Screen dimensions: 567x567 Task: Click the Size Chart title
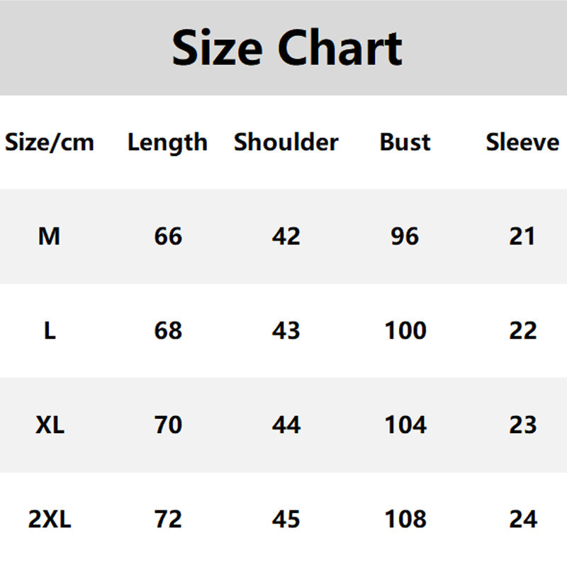[x=287, y=48]
